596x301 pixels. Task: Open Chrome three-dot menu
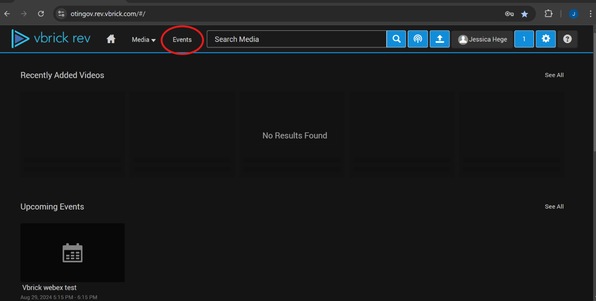pyautogui.click(x=590, y=14)
